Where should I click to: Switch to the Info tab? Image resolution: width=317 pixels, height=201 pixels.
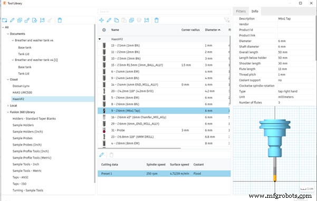click(x=255, y=11)
